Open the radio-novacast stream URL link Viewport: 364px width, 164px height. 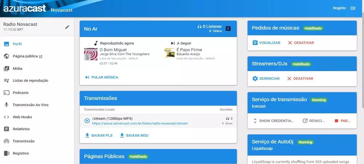140,123
